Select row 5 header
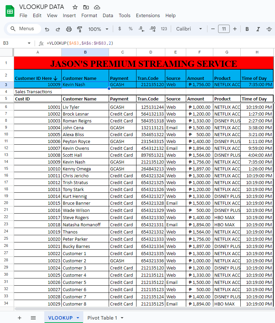This screenshot has height=323, width=275. pos(6,98)
